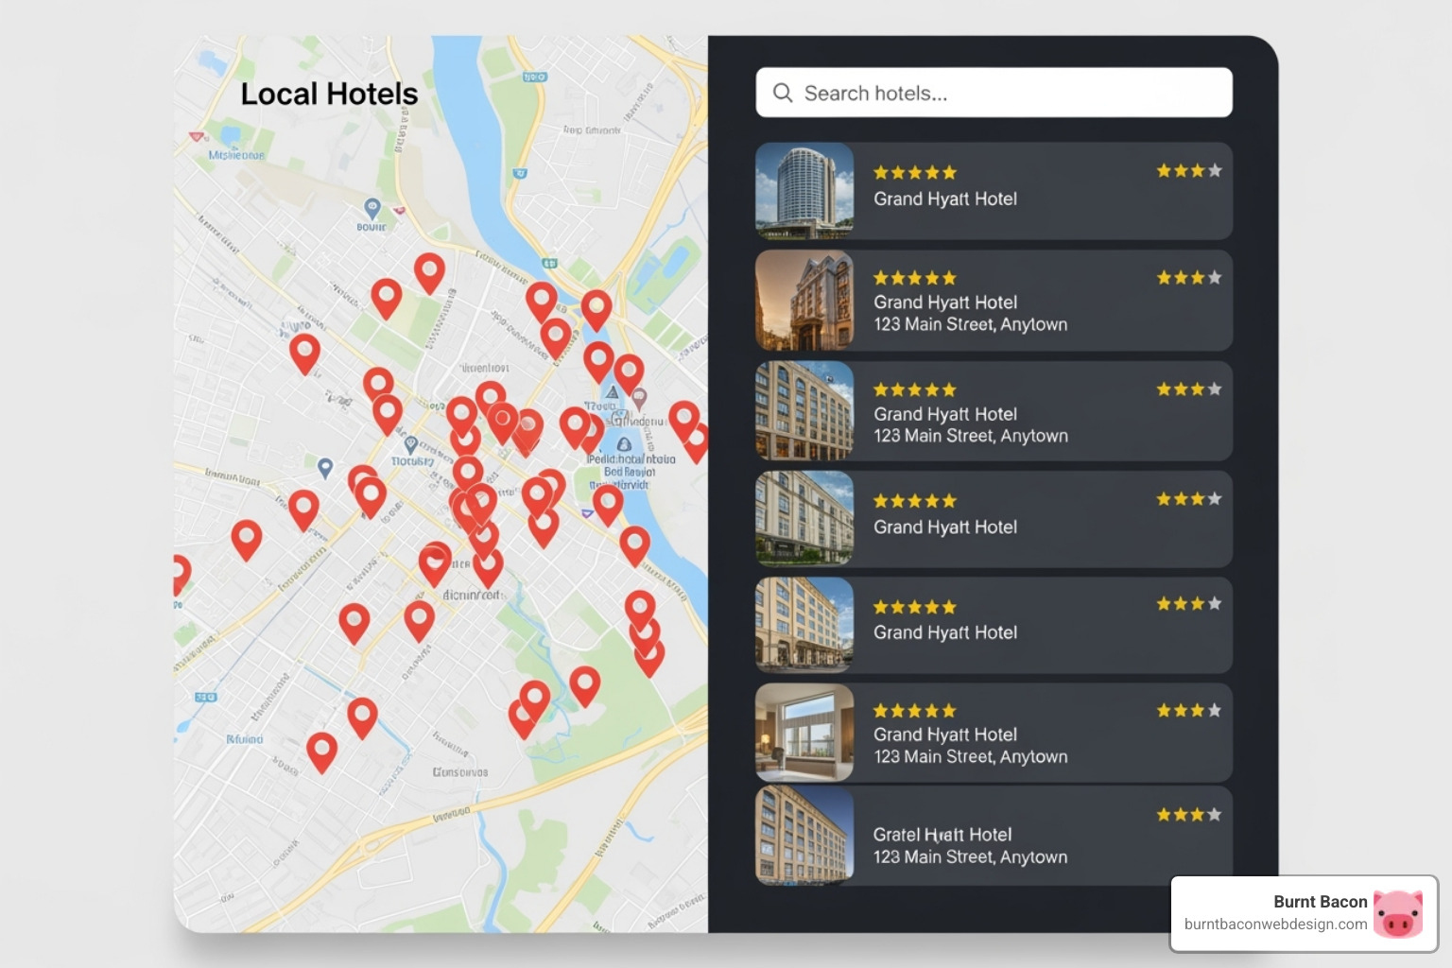This screenshot has height=968, width=1452.
Task: Focus the "Search hotels..." input field
Action: point(994,93)
